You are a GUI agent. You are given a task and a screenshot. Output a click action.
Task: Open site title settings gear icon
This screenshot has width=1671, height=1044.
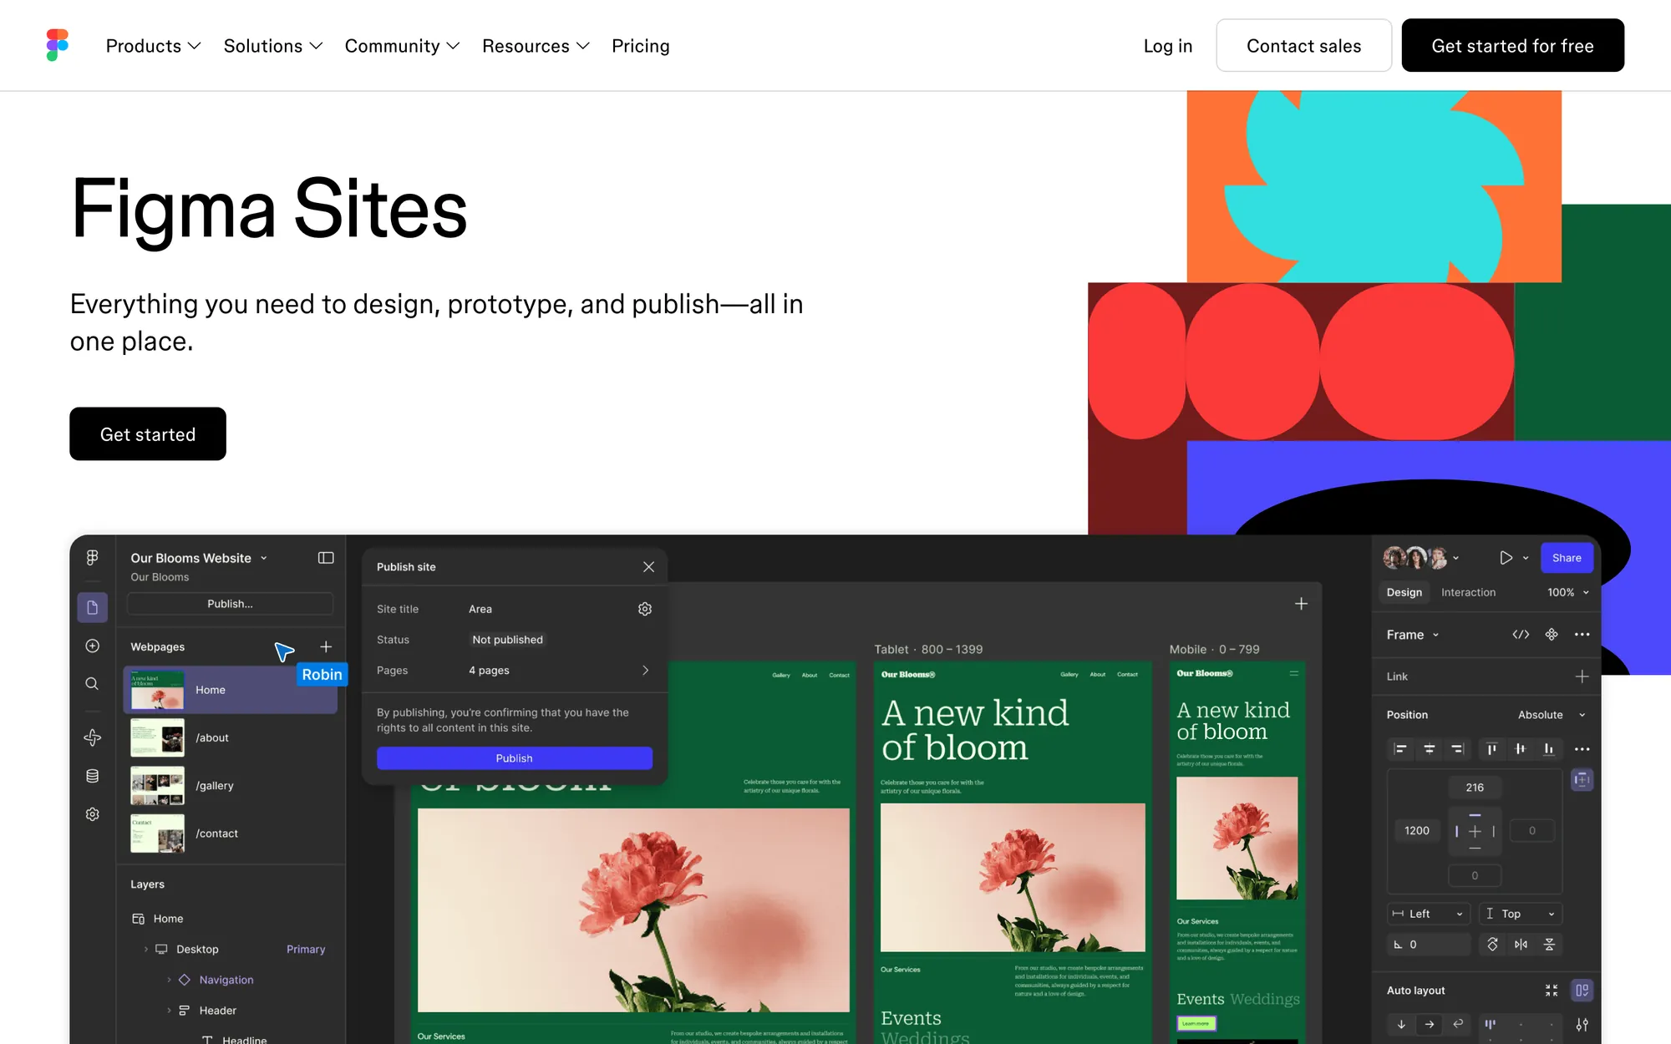click(645, 609)
